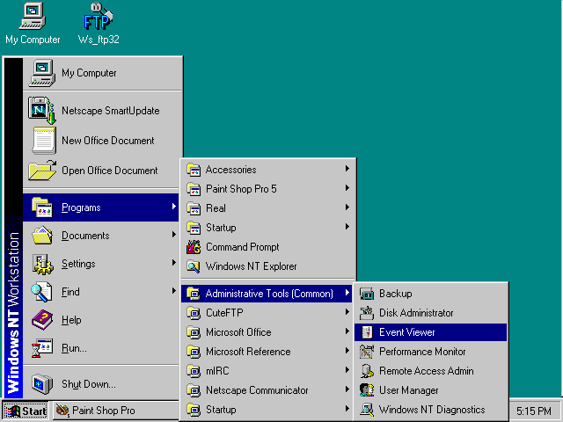Expand the Find submenu arrow
Screen dimensions: 563x422
tap(174, 291)
